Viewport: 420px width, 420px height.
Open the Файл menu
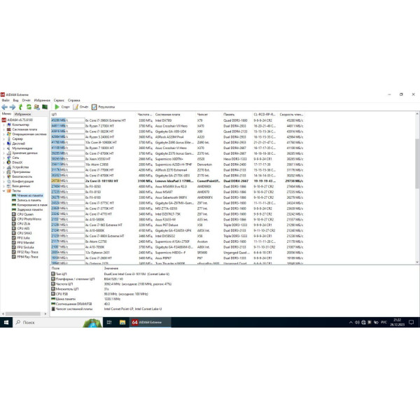pos(6,100)
